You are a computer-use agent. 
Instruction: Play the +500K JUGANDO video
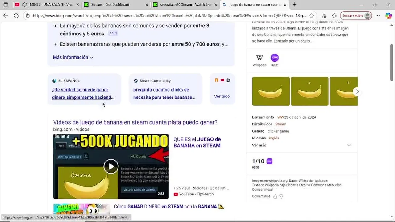(x=111, y=166)
